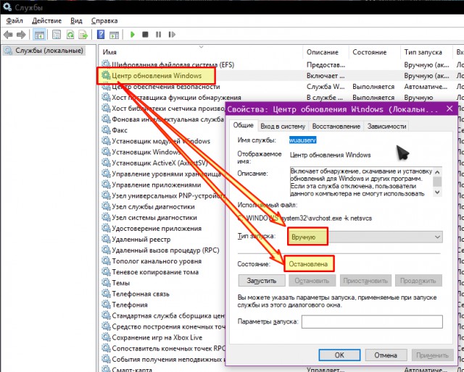Click the gear icon beside Сохранение игр на Xbox Live

106,337
